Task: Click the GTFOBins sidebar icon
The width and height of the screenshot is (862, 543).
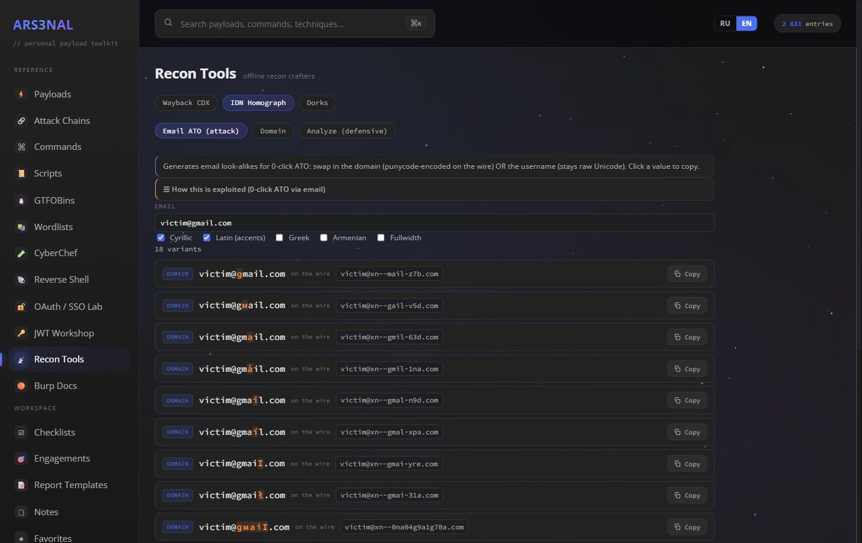Action: (x=21, y=201)
